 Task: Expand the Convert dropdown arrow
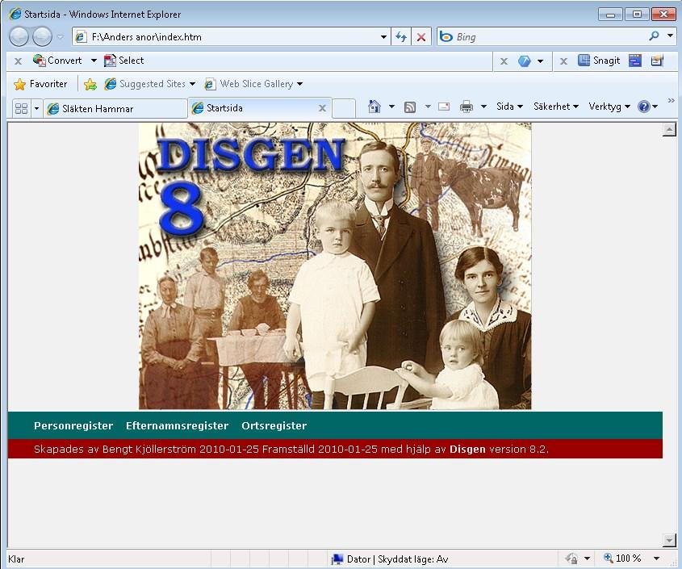click(x=94, y=61)
